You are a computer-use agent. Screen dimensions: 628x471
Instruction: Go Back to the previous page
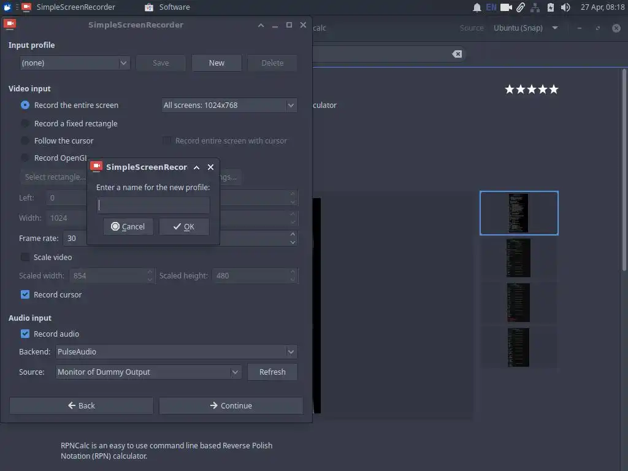click(82, 406)
